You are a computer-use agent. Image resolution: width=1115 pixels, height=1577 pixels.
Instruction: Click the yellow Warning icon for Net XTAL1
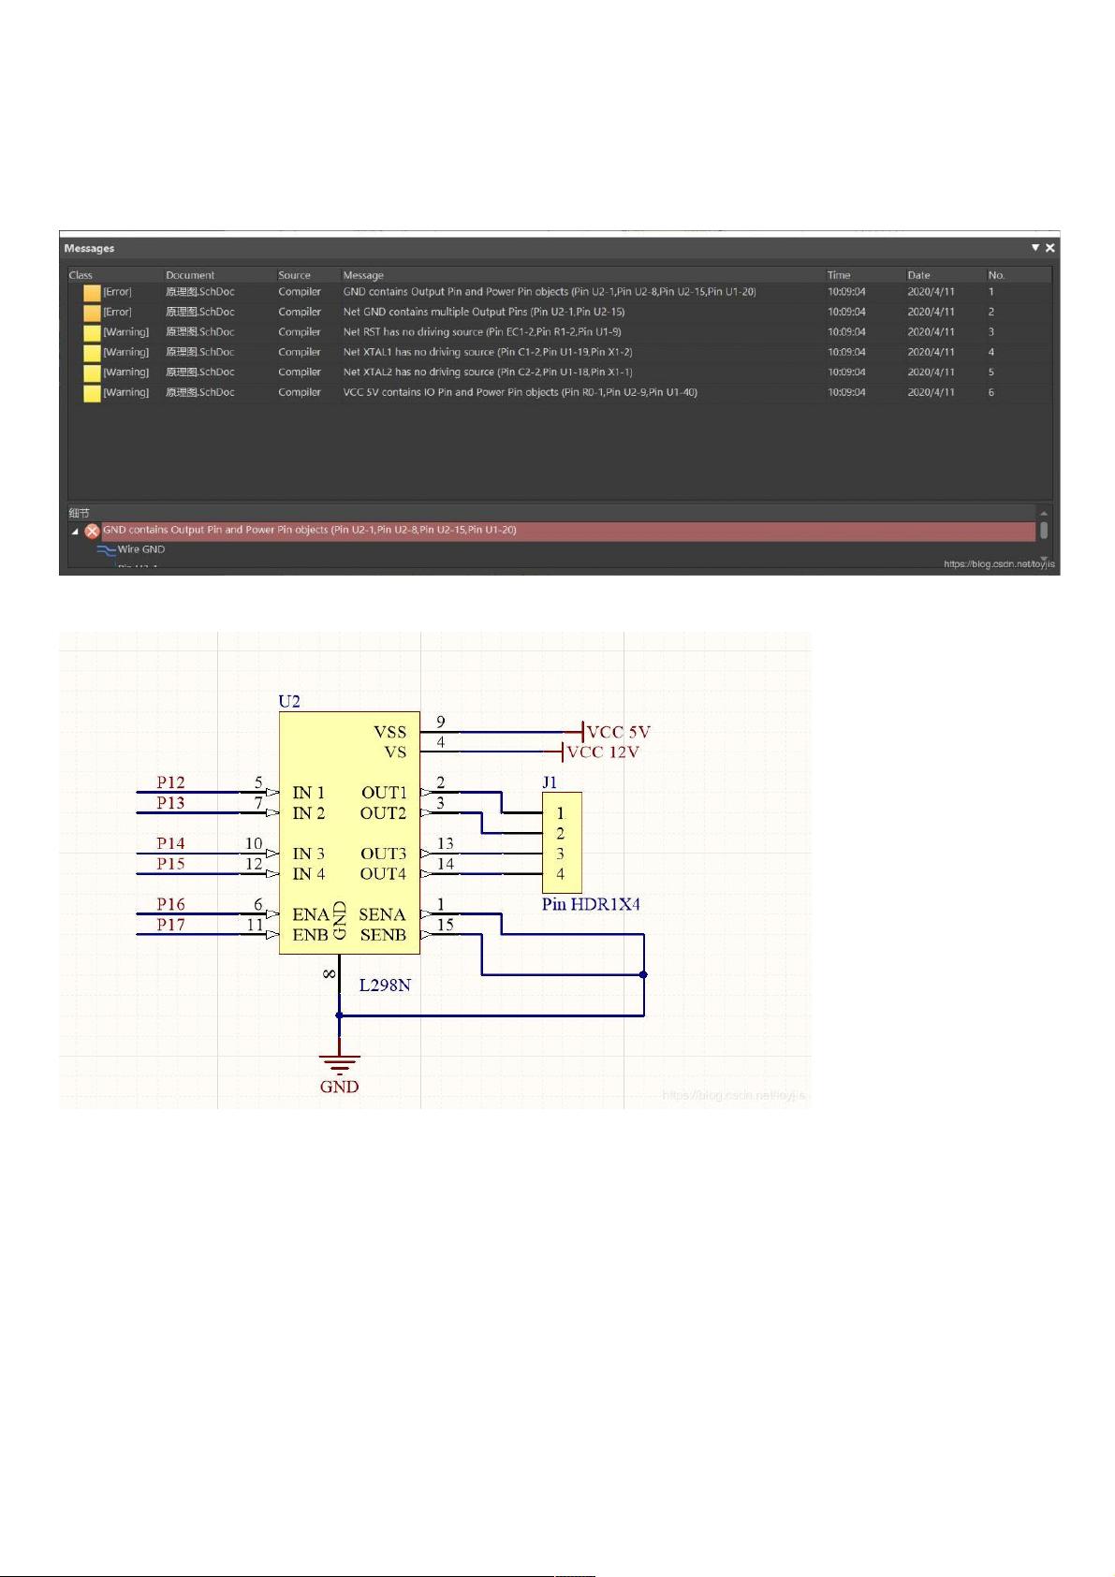tap(92, 353)
